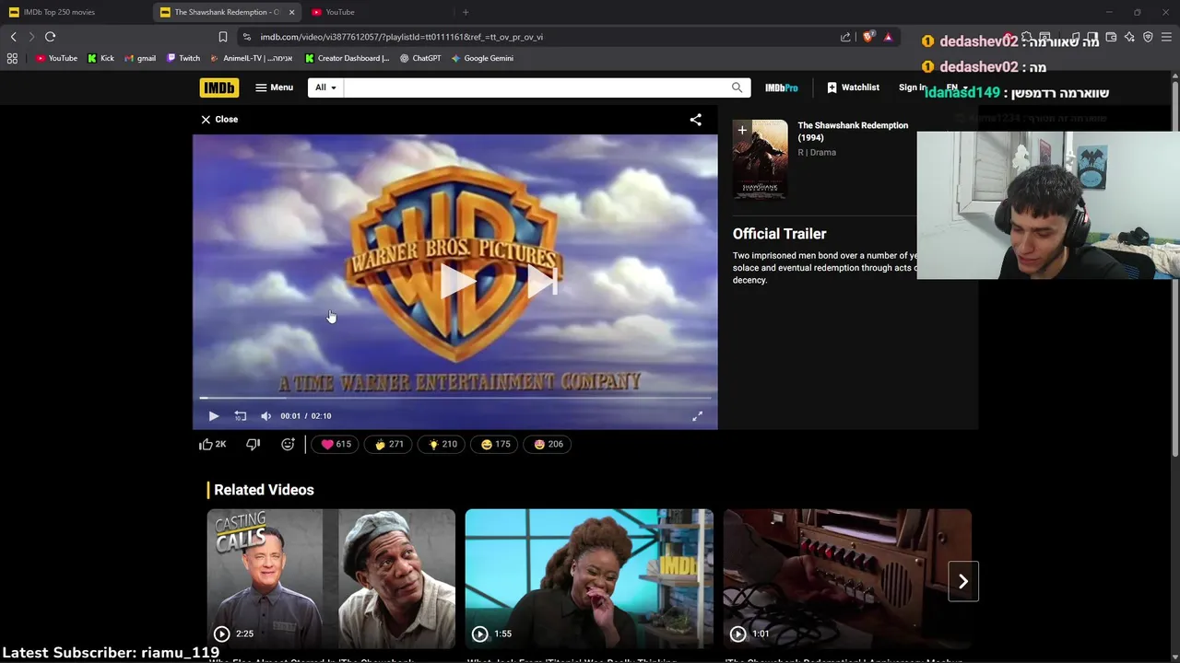The width and height of the screenshot is (1180, 663).
Task: Open Brave Rewards triangle icon
Action: point(888,37)
